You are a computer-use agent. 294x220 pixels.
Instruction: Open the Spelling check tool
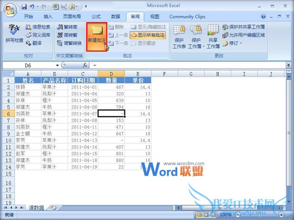point(14,34)
